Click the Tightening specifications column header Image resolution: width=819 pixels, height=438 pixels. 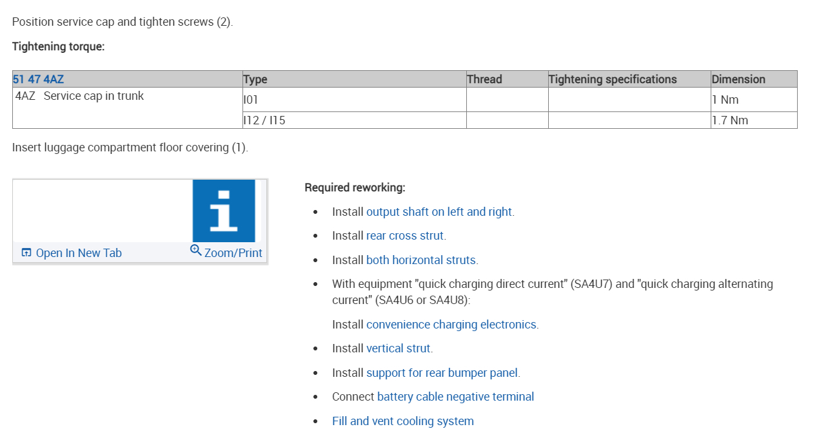612,79
